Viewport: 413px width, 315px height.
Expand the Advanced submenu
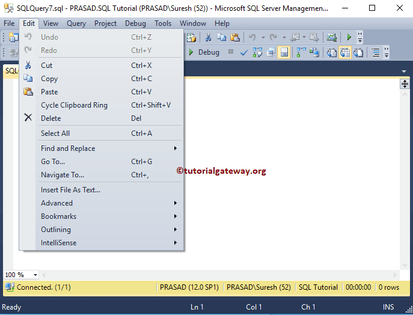[x=102, y=203]
